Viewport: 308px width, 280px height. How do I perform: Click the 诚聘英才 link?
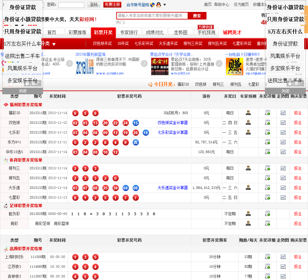click(x=232, y=32)
